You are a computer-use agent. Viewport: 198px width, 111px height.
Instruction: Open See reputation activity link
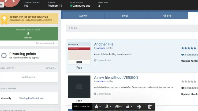tap(46, 43)
